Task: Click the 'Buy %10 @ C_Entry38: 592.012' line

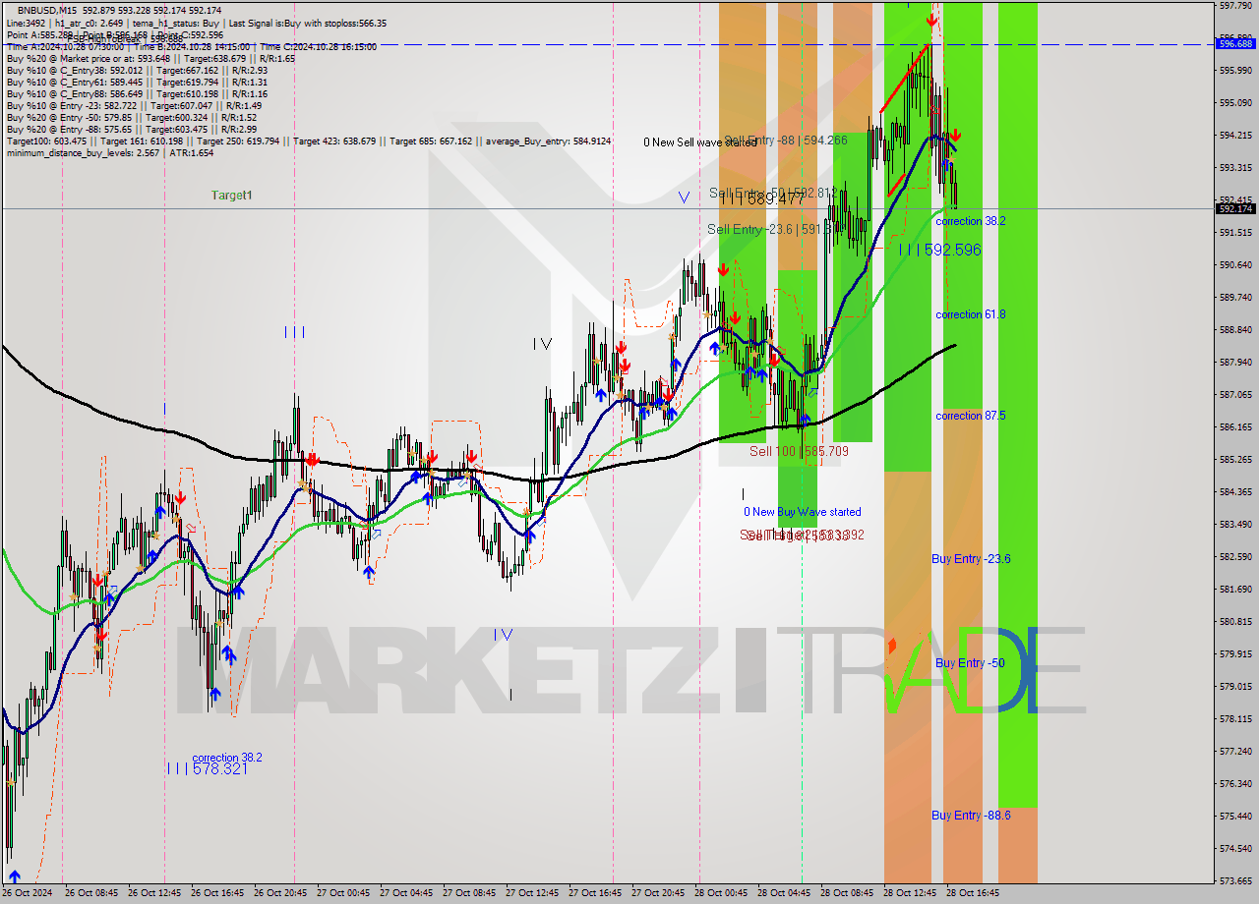Action: tap(137, 70)
